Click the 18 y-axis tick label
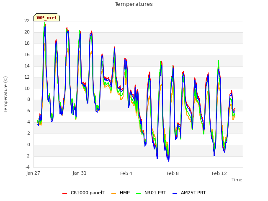 27,44
